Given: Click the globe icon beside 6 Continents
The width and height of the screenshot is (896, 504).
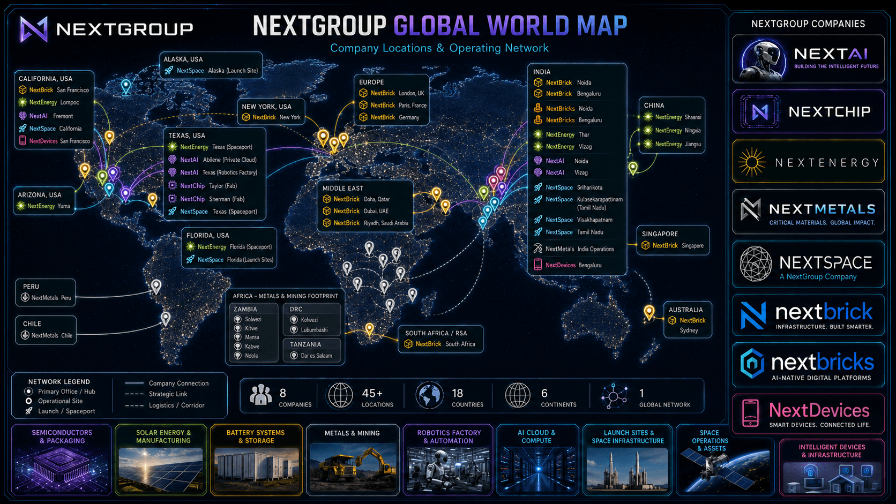Looking at the screenshot, I should coord(518,395).
